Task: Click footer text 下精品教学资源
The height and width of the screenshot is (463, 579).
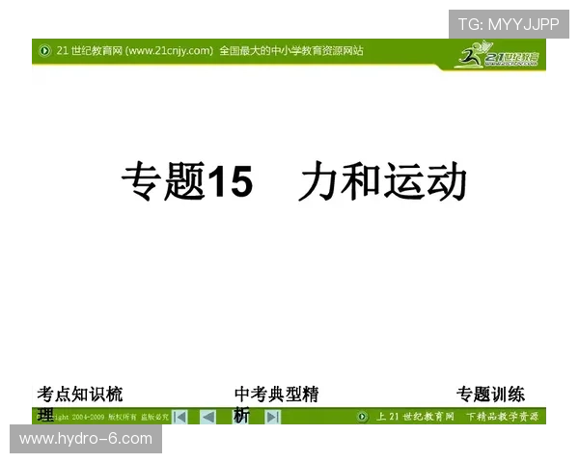Action: (502, 417)
